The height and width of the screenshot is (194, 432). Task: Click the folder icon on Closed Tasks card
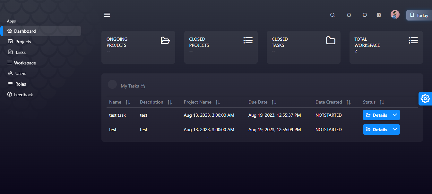(331, 40)
